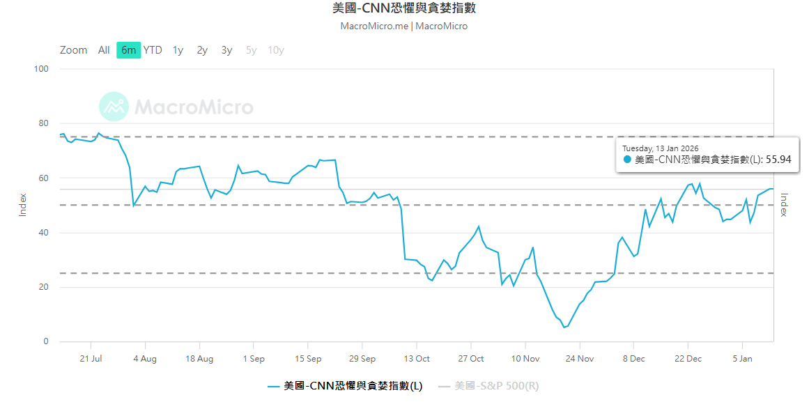Set zoom range to 1y
This screenshot has width=809, height=402.
(x=178, y=50)
